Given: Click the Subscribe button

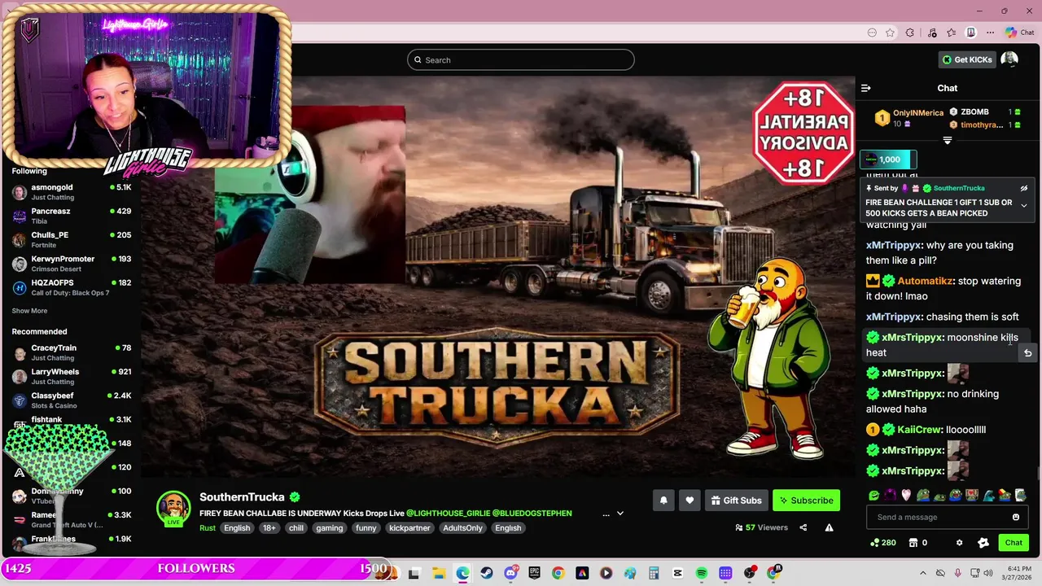Looking at the screenshot, I should (806, 501).
